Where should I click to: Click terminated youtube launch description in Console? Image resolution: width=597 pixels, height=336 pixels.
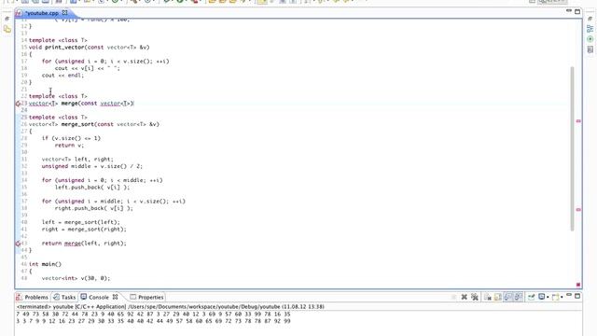(x=171, y=307)
